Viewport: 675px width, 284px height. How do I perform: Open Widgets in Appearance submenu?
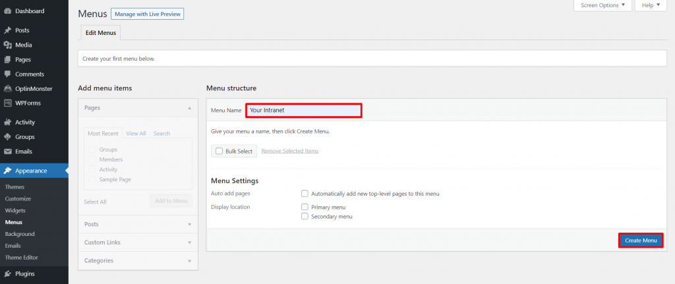[15, 210]
